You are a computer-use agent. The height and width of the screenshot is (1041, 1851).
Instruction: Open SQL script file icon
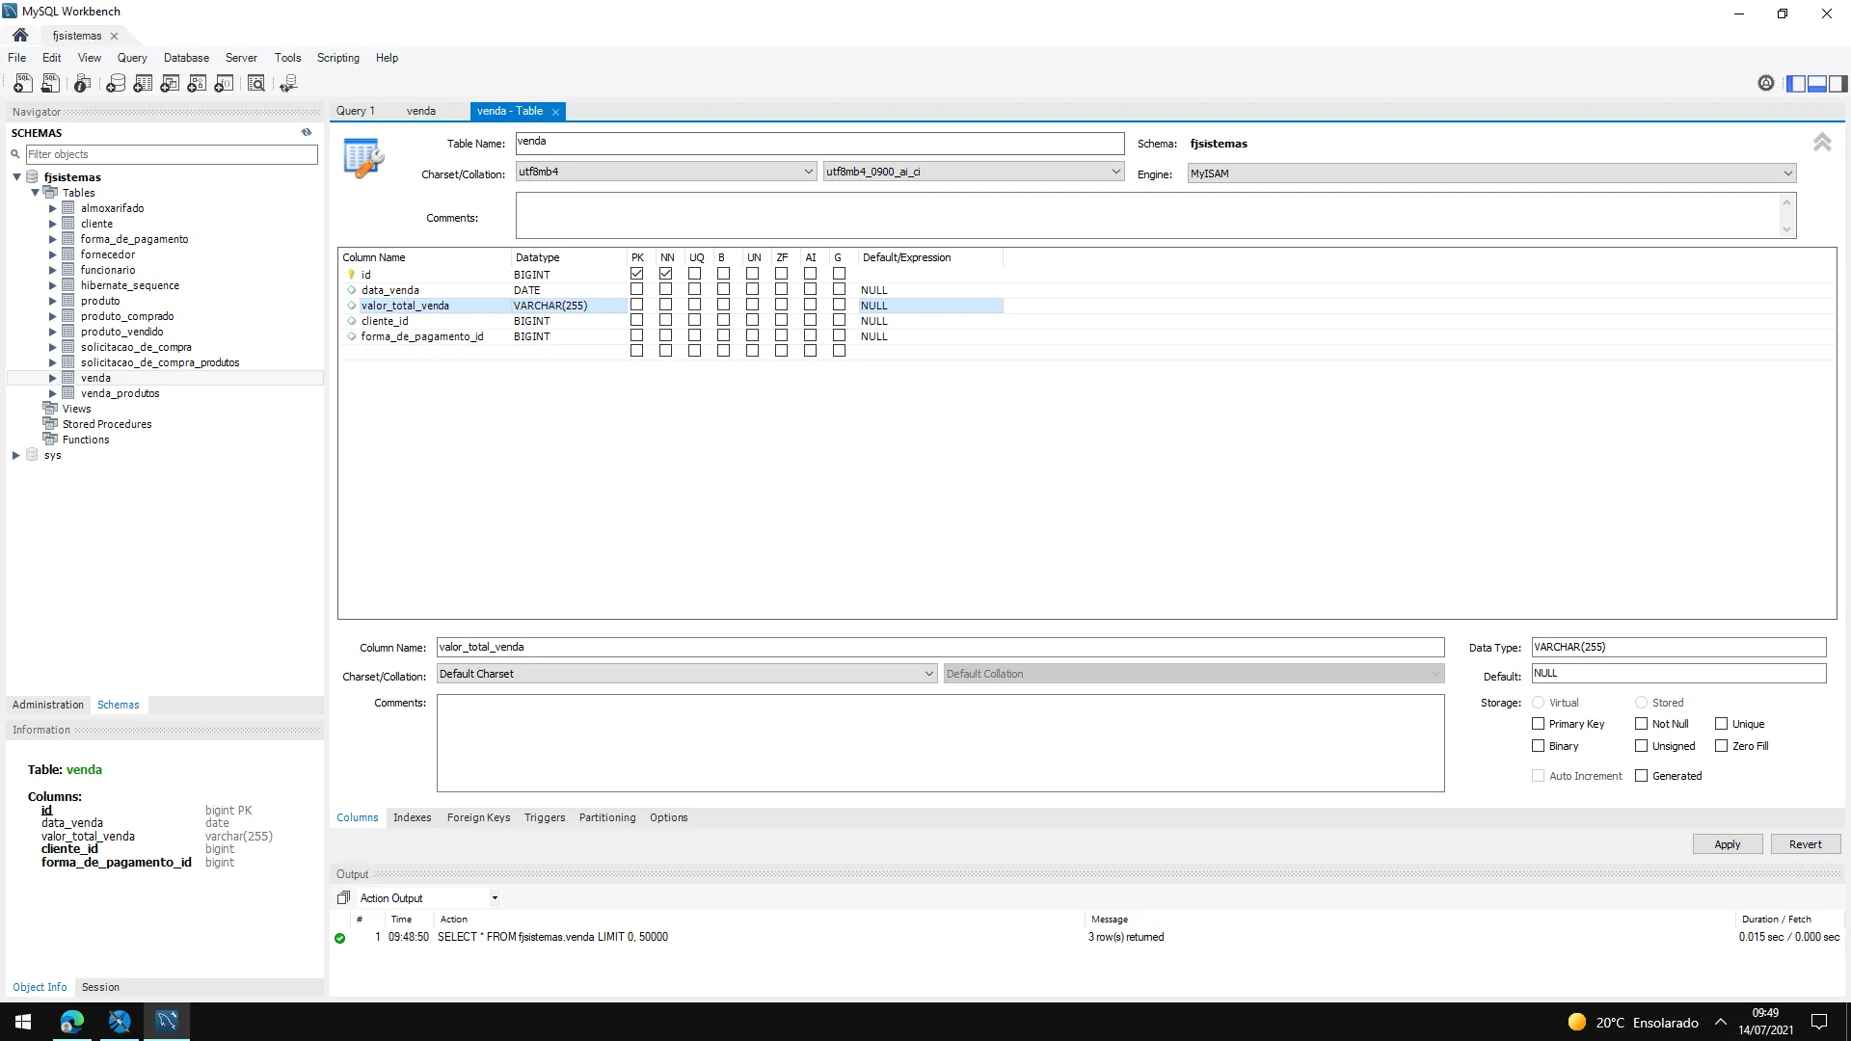click(50, 84)
